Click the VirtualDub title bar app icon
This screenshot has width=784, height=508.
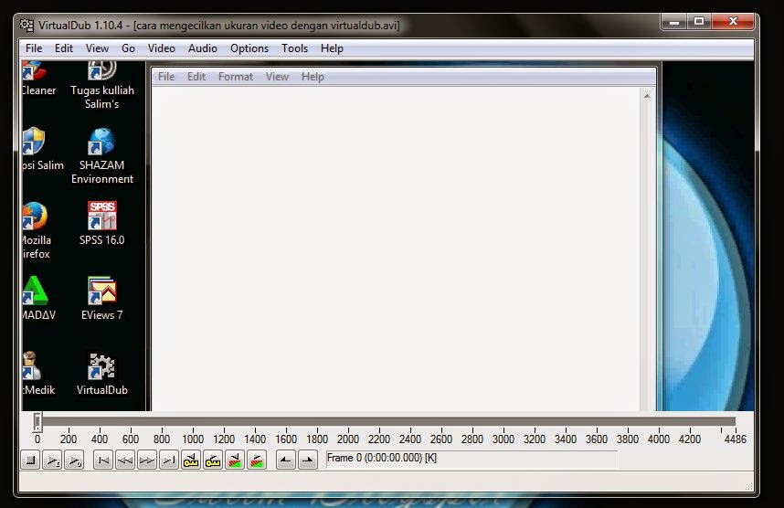[x=26, y=25]
